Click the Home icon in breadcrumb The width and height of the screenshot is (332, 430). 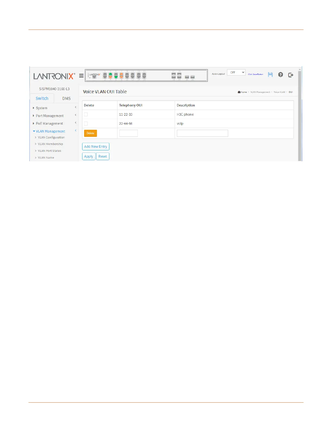(239, 92)
